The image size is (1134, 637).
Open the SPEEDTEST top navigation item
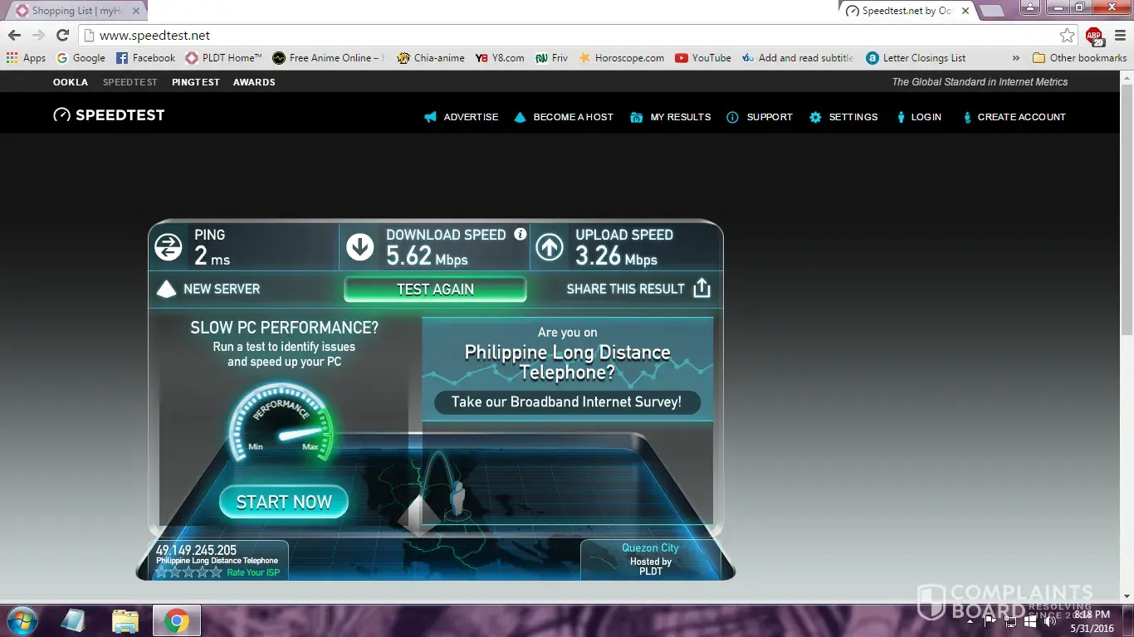(x=130, y=82)
